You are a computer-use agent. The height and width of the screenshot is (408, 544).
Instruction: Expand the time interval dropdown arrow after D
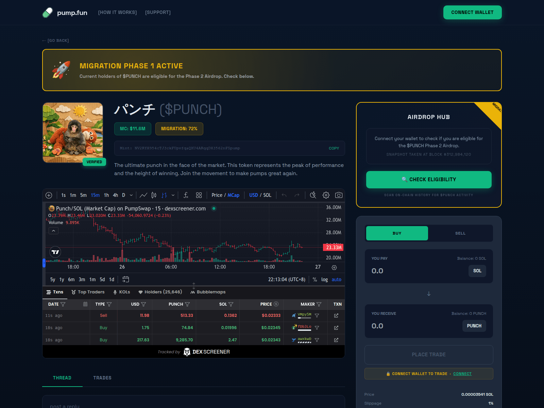click(x=131, y=195)
